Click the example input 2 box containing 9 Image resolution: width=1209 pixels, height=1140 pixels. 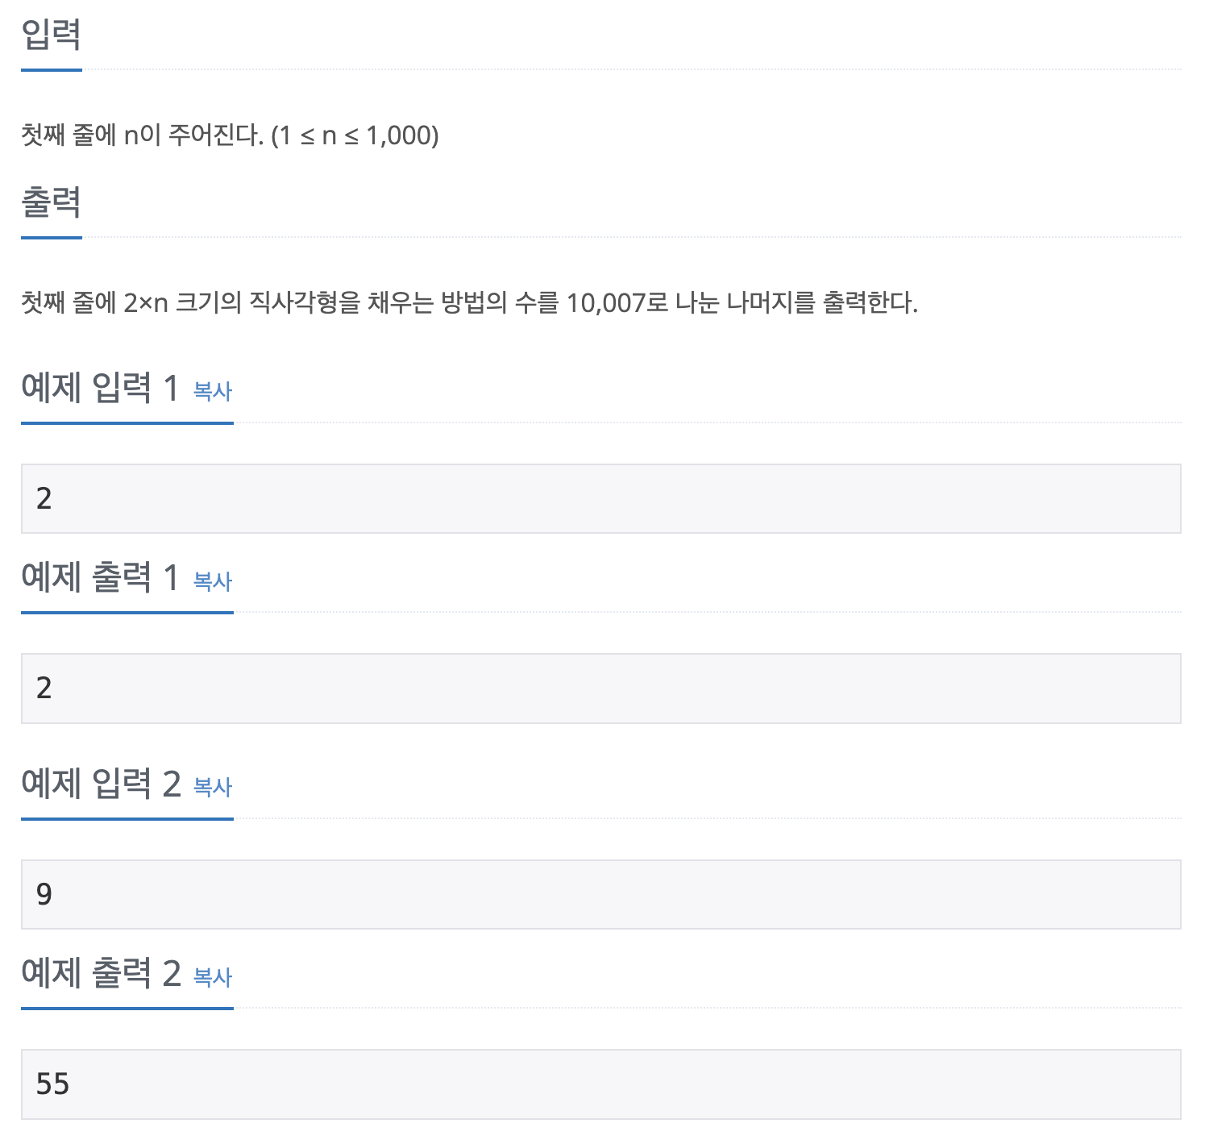pos(601,894)
